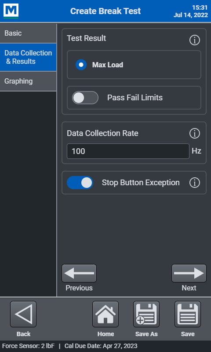Select Data Collection & Results tab

[x=28, y=57]
